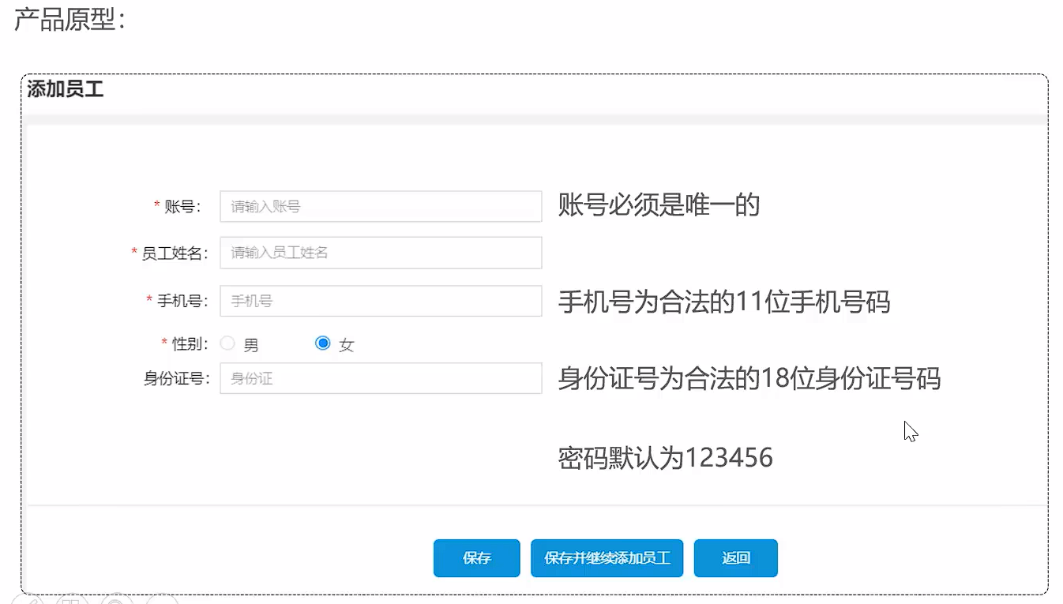Viewport: 1063px width, 604px height.
Task: Select the 男 radio button
Action: pos(227,343)
